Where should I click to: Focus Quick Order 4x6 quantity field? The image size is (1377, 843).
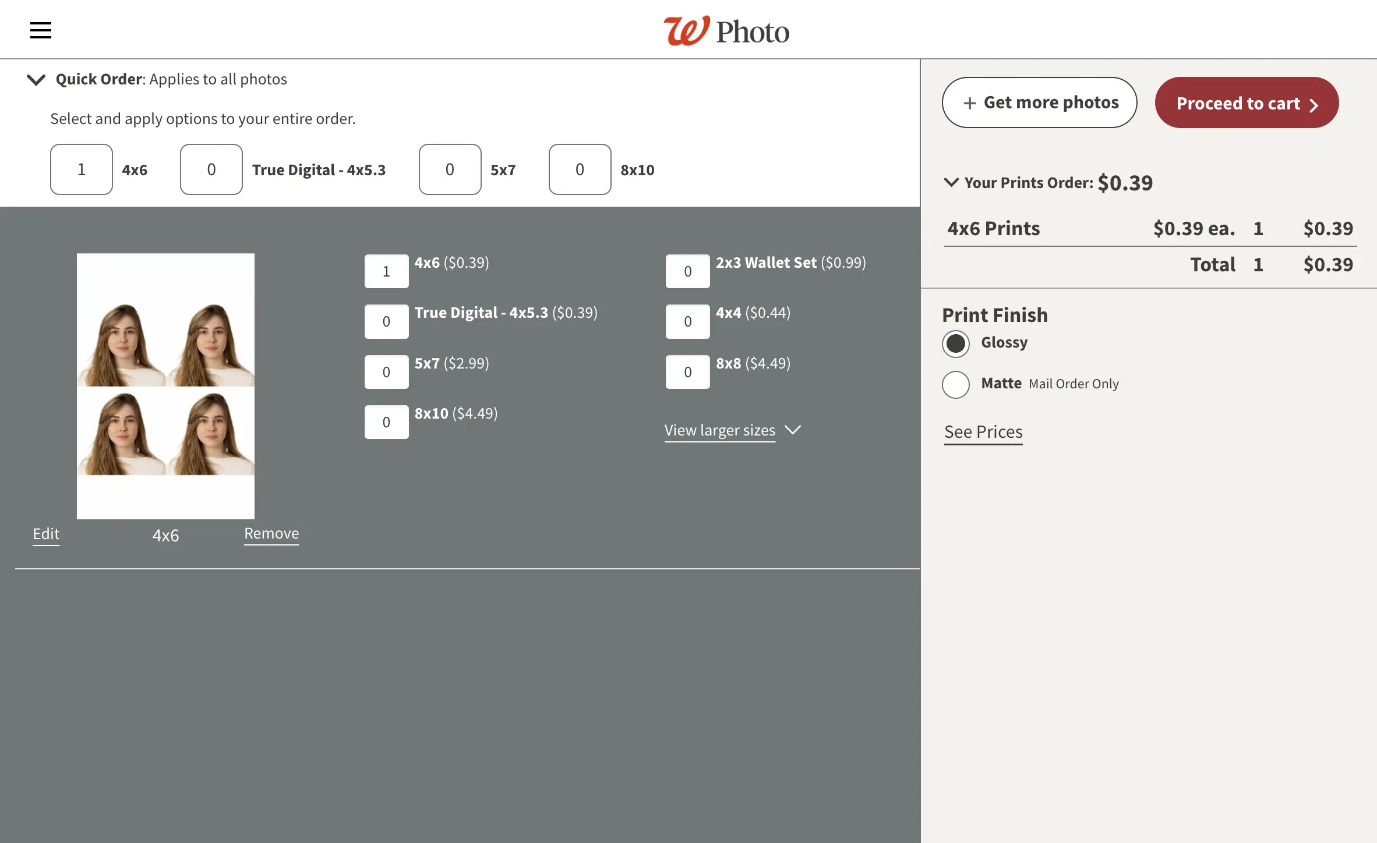coord(82,169)
